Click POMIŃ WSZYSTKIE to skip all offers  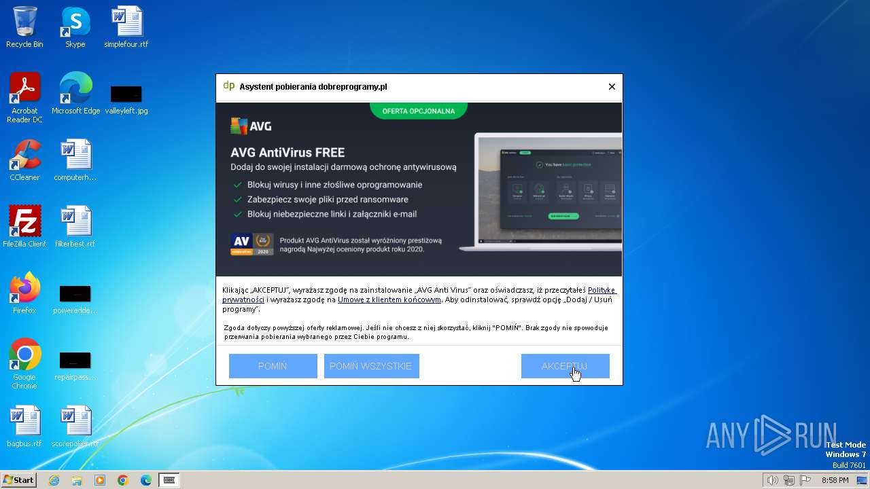(x=371, y=366)
